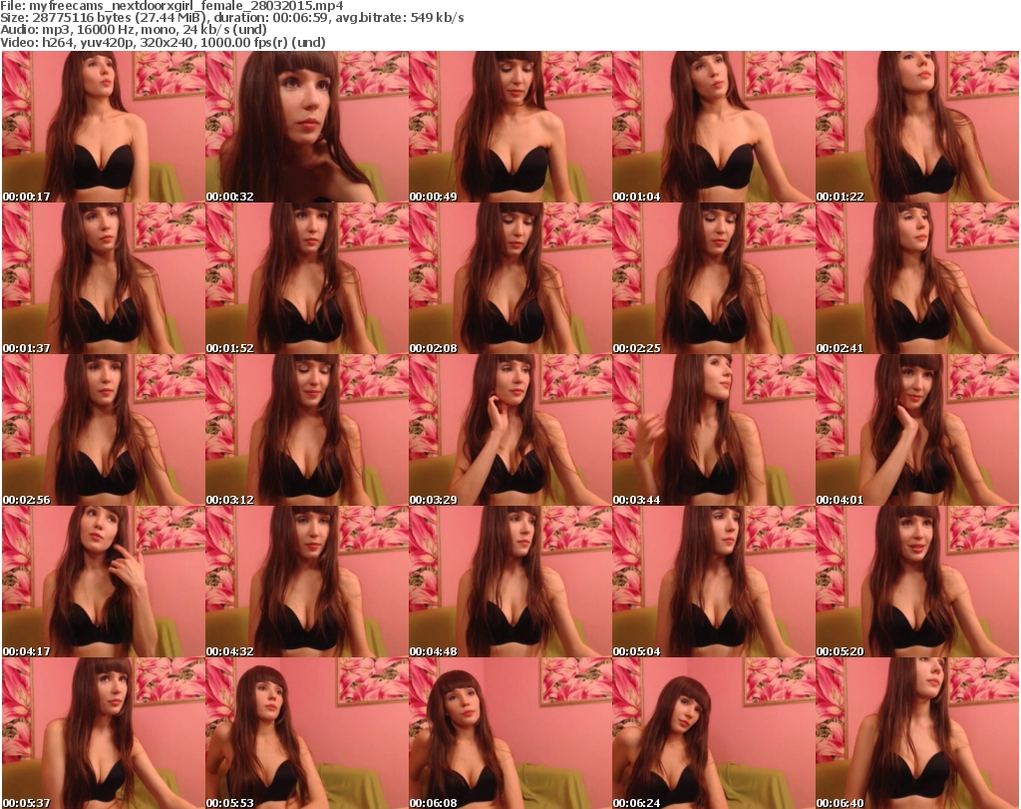Open the frame at 00:01:52
1021x809 pixels.
coord(307,278)
